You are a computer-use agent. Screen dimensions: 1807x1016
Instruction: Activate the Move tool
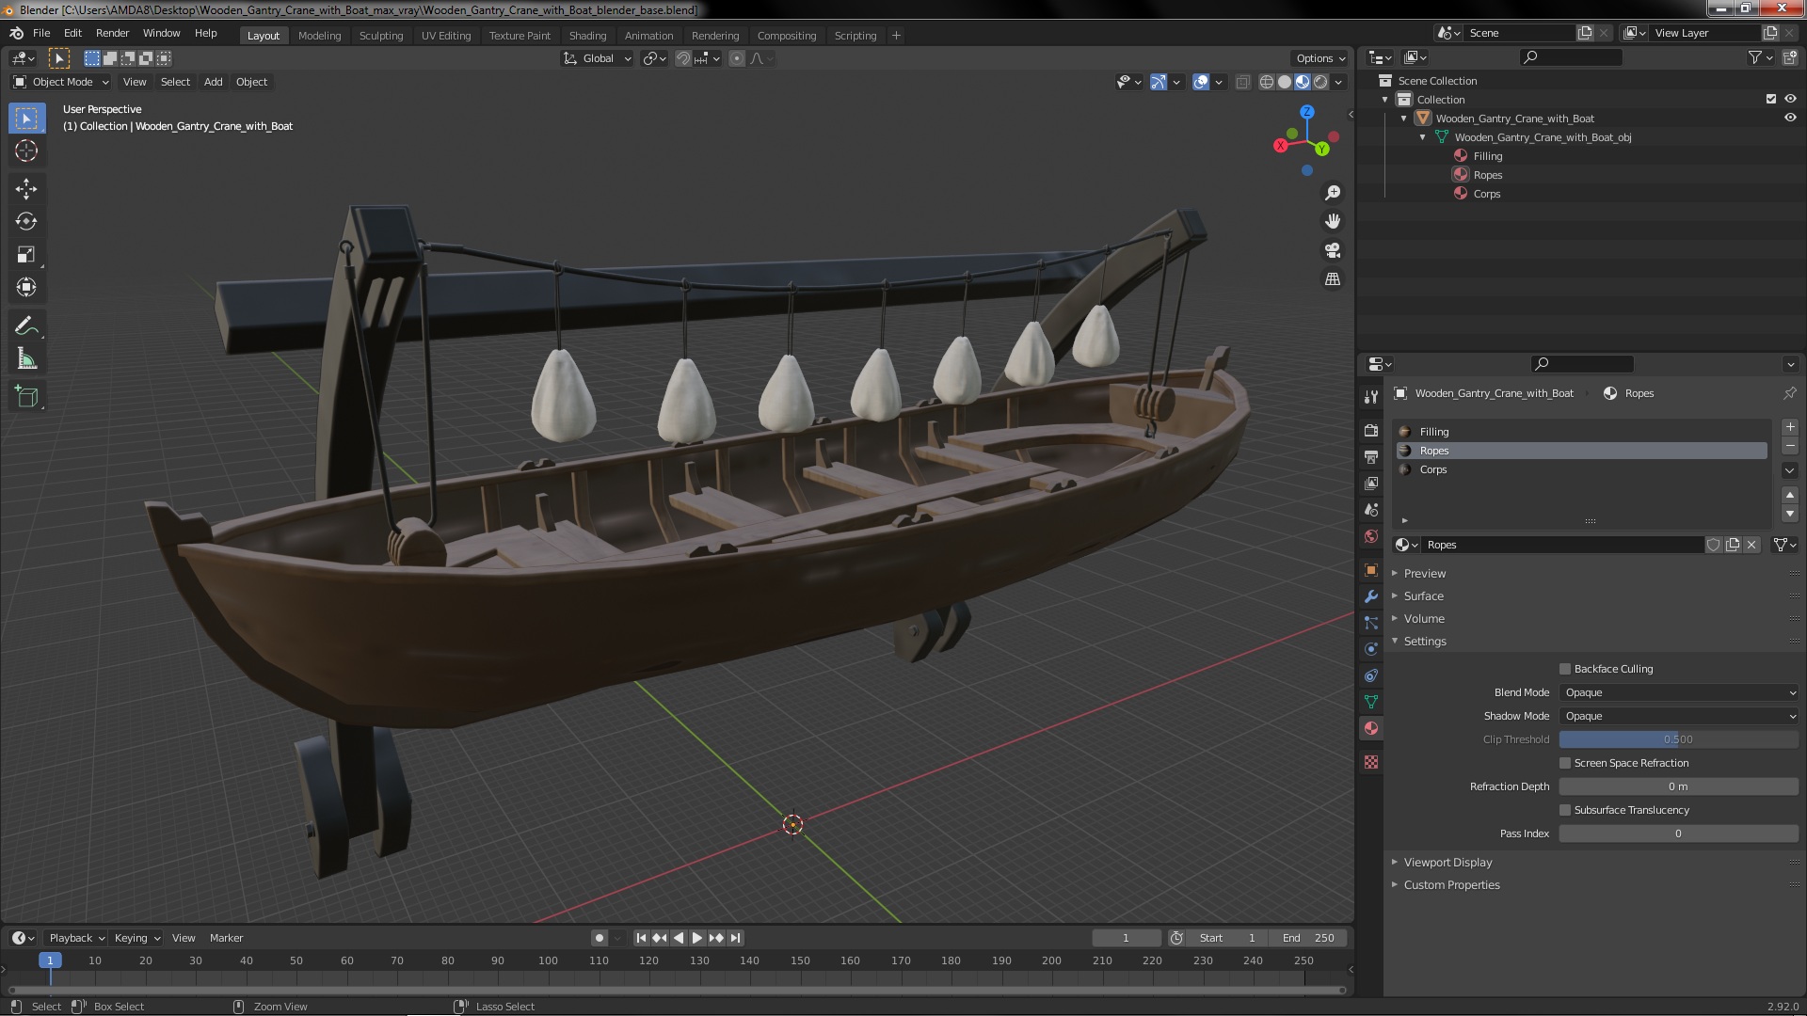coord(26,188)
